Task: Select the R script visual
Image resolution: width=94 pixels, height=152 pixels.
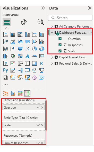Action: click(x=41, y=63)
